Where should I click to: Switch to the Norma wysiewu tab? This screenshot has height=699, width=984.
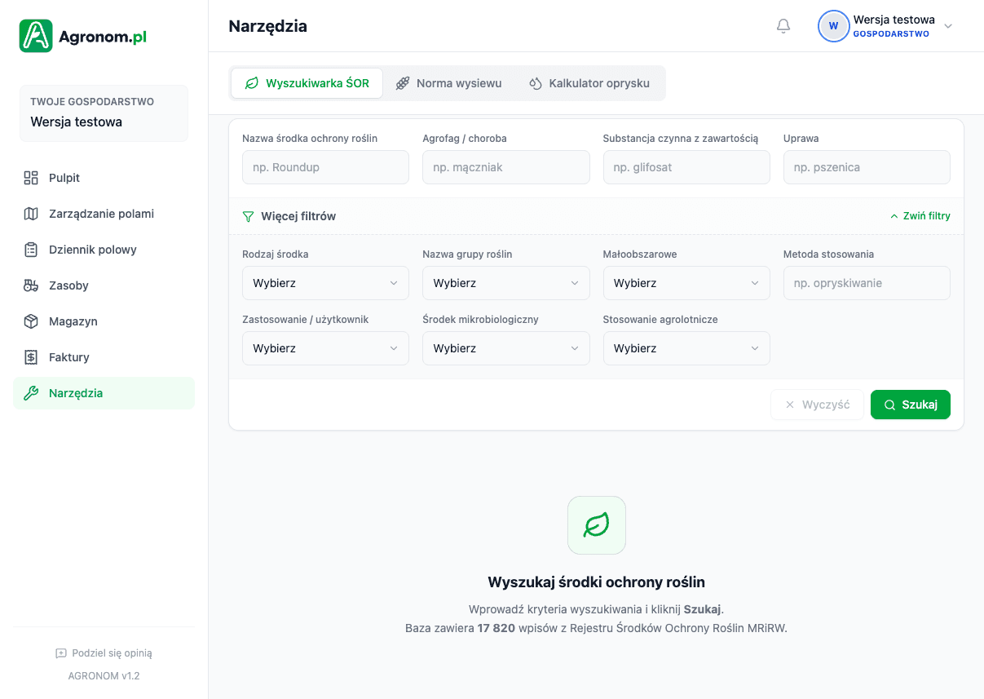pyautogui.click(x=448, y=83)
